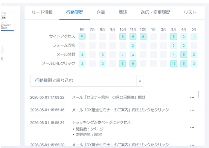Click the May サイトアクセス cell showing 1

point(194,36)
